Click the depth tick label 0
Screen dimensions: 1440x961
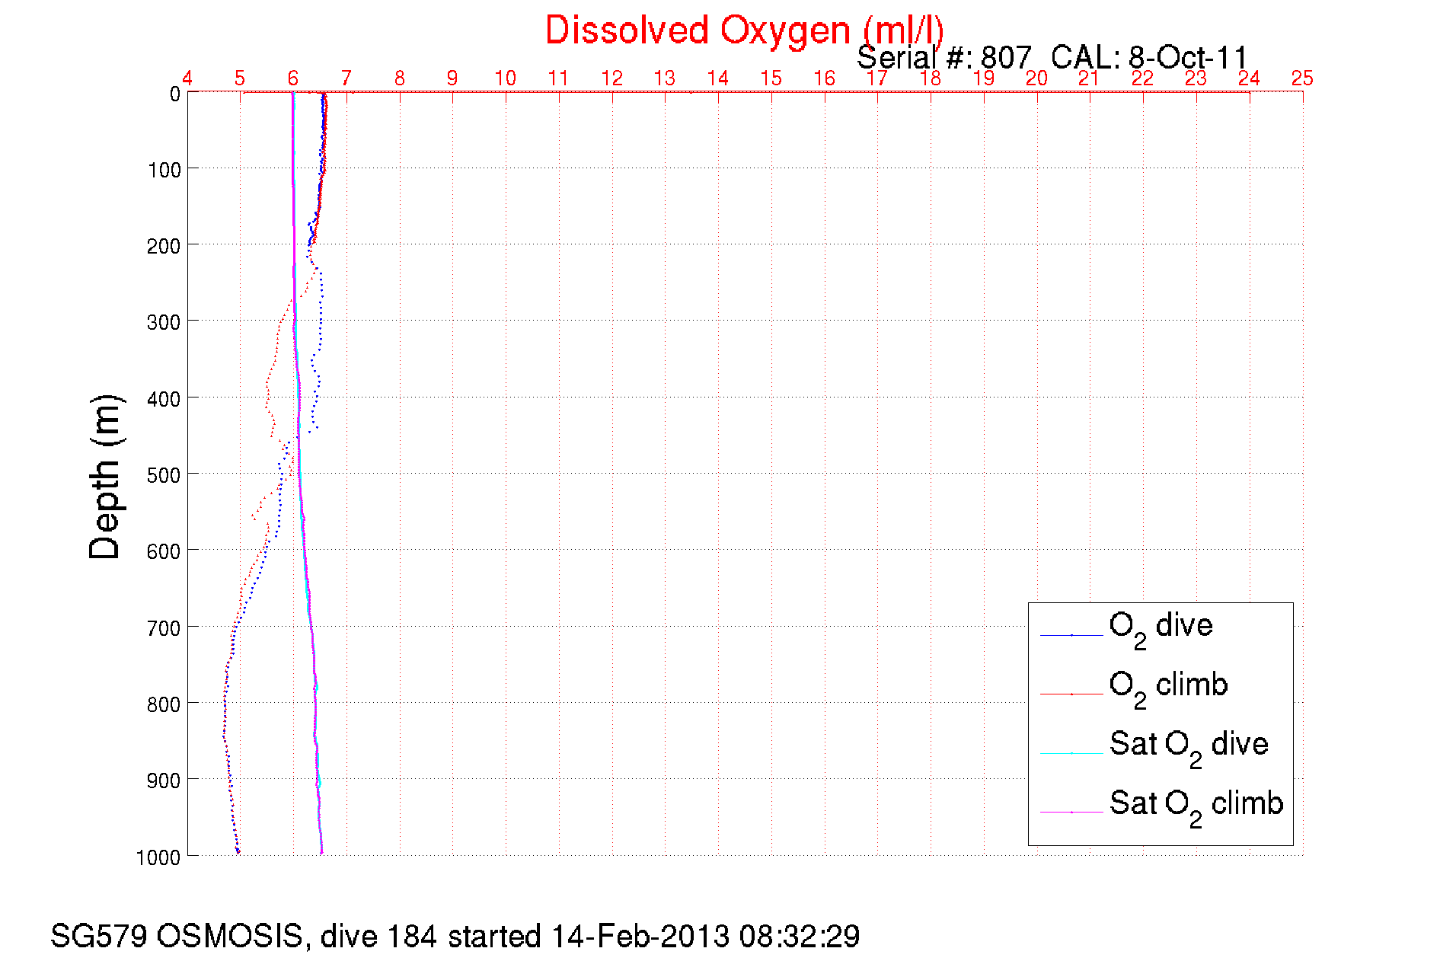coord(175,94)
